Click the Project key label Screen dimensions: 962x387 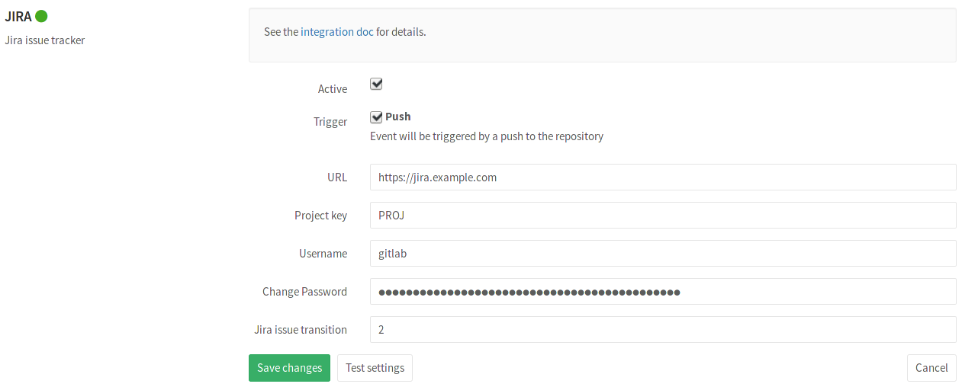click(x=320, y=216)
